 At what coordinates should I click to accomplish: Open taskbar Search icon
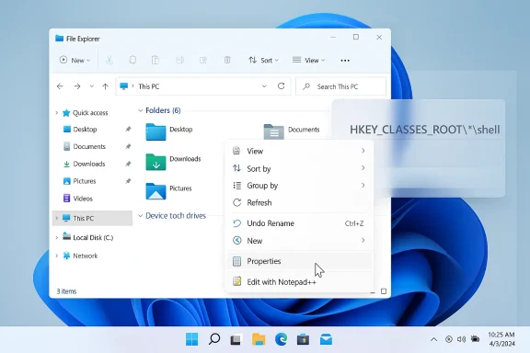(214, 339)
